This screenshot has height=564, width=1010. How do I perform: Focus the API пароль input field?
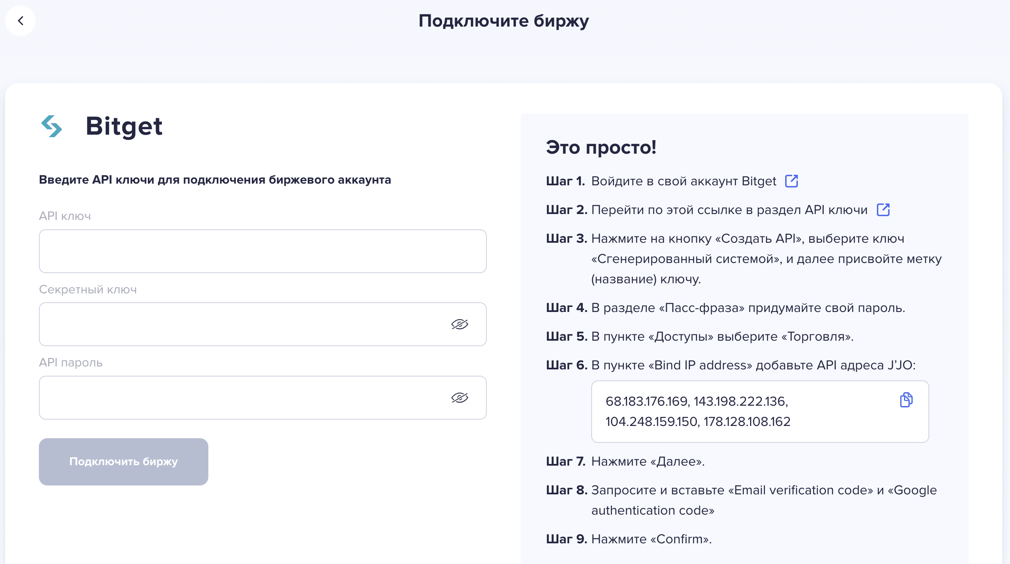pyautogui.click(x=263, y=398)
